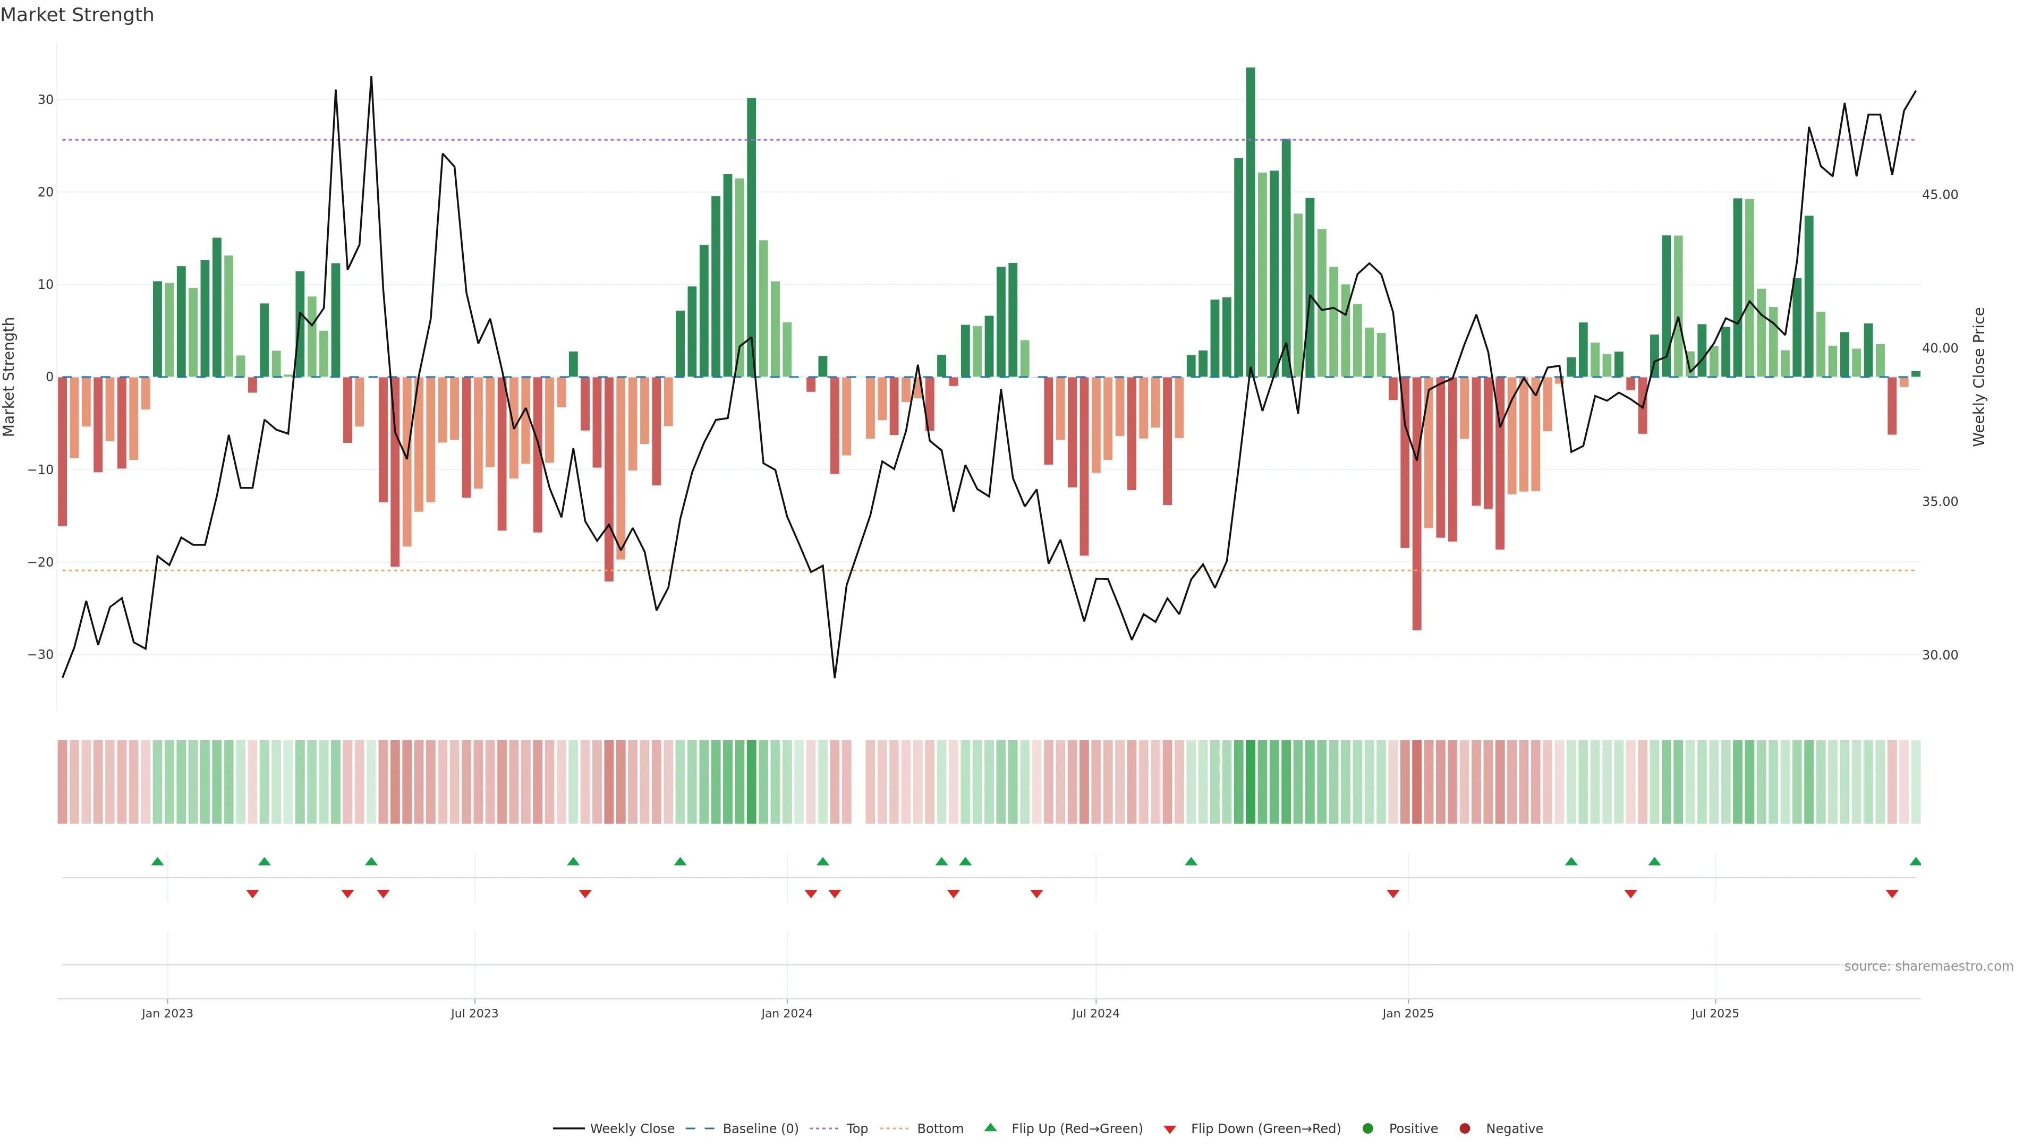Click Flip Down red triangle legend icon
2040x1147 pixels.
(x=1170, y=1129)
